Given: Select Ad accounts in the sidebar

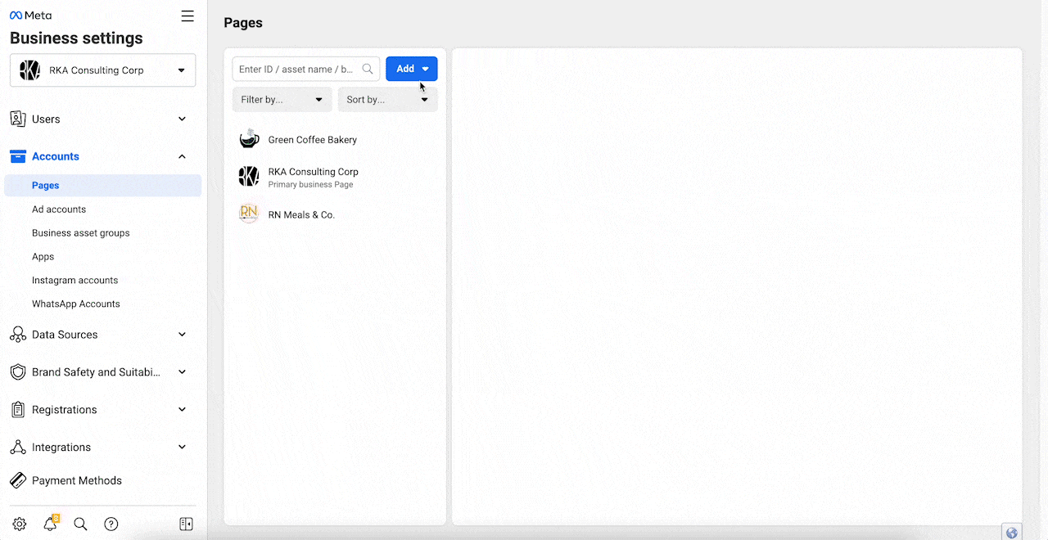Looking at the screenshot, I should 59,209.
